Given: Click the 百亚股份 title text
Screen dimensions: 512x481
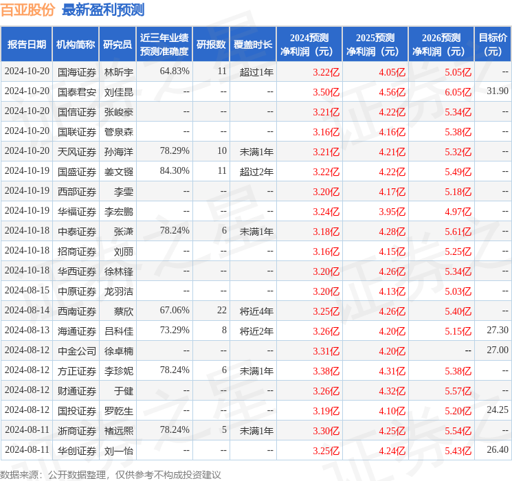Looking at the screenshot, I should (27, 10).
